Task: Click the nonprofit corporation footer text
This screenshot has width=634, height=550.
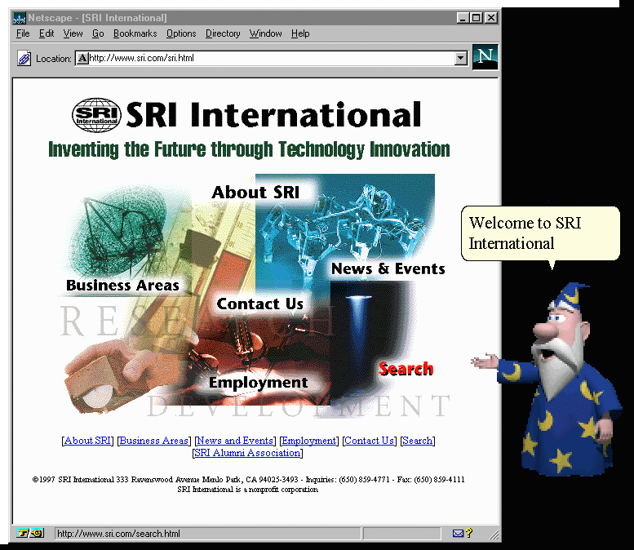Action: (x=248, y=490)
